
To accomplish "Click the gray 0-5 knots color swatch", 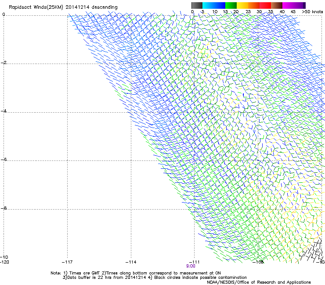I will pos(197,5).
